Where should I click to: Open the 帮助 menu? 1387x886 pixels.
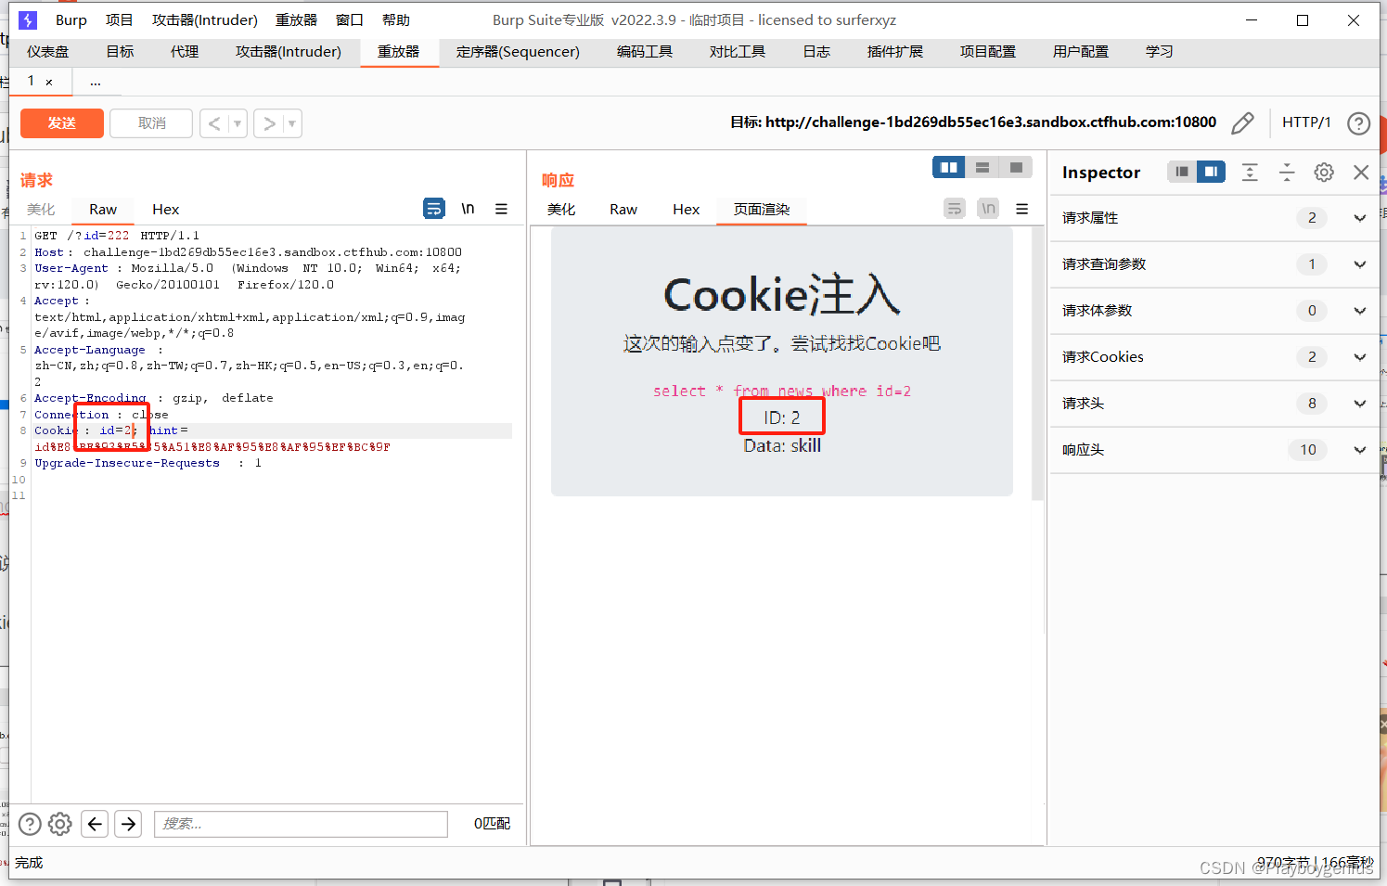click(x=396, y=19)
